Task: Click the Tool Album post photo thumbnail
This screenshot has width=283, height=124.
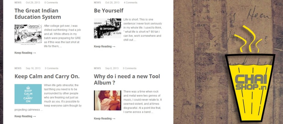Action: point(108,100)
